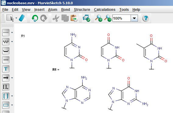Open the View menu
Image resolution: width=173 pixels, height=113 pixels.
pos(26,10)
